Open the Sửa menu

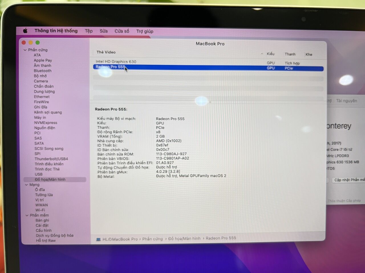coord(104,31)
